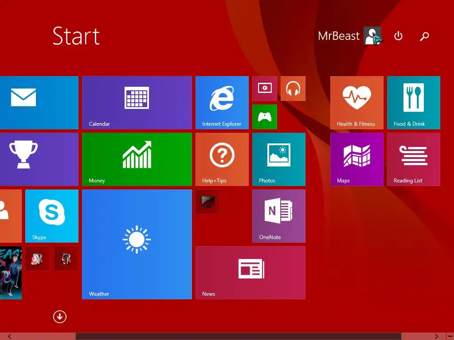Screen dimensions: 454x340
Task: Click the scrollbar right arrow
Action: [436, 336]
